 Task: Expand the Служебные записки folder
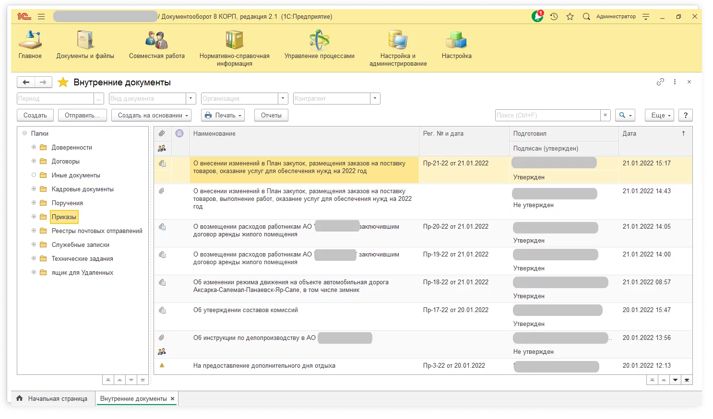(34, 244)
